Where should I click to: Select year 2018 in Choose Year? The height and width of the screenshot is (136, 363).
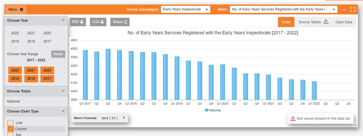(31, 41)
